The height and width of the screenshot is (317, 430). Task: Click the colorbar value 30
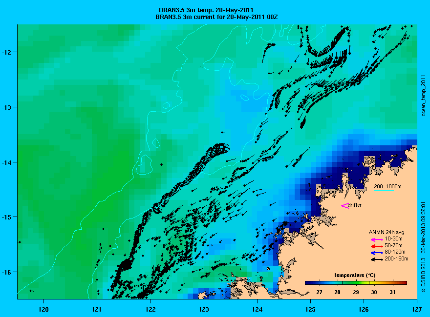374,292
